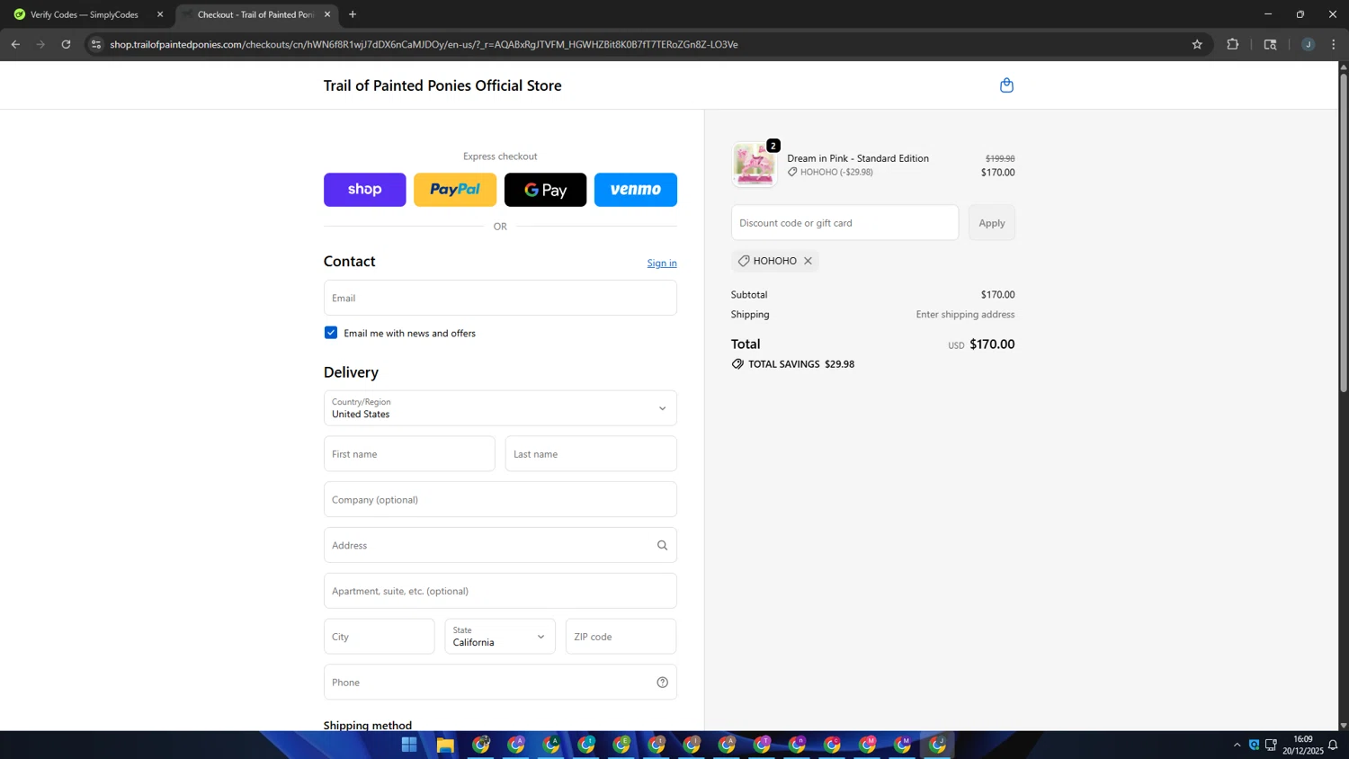Focus the First name field
This screenshot has width=1349, height=759.
(x=409, y=454)
